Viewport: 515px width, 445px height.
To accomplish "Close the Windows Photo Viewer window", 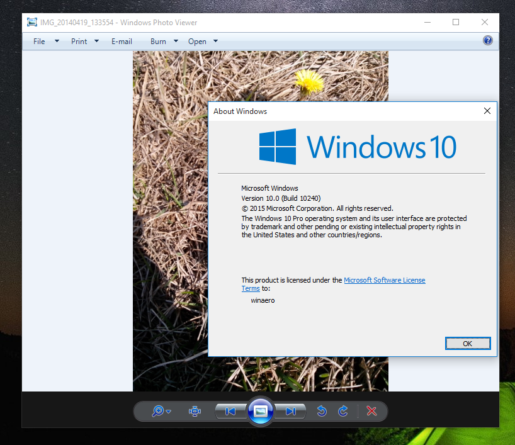I will click(484, 22).
